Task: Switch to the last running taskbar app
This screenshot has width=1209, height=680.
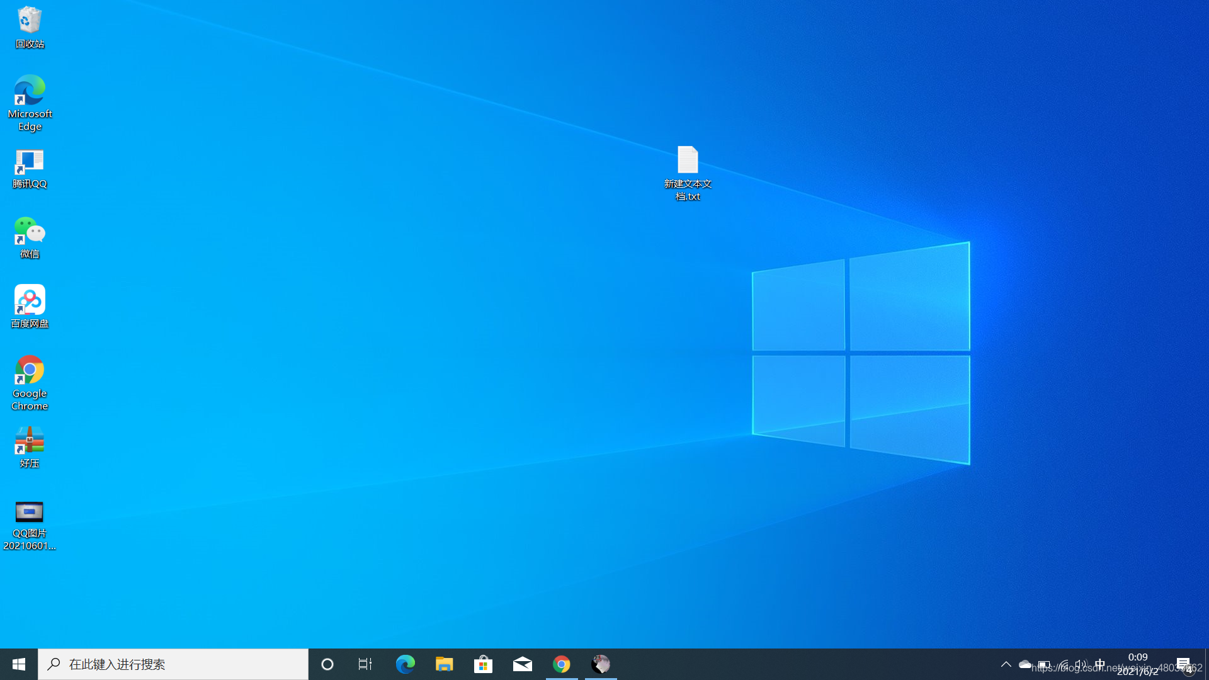Action: pyautogui.click(x=601, y=664)
